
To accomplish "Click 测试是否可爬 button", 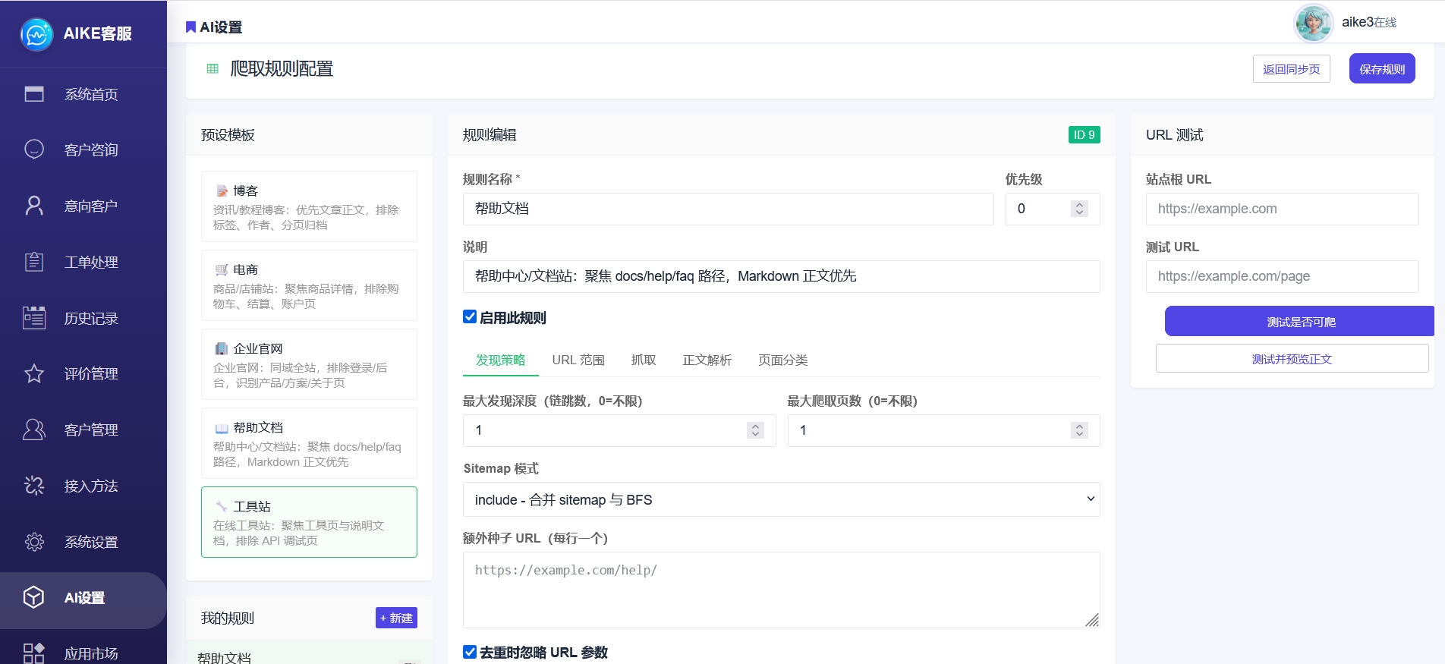I will [x=1299, y=322].
